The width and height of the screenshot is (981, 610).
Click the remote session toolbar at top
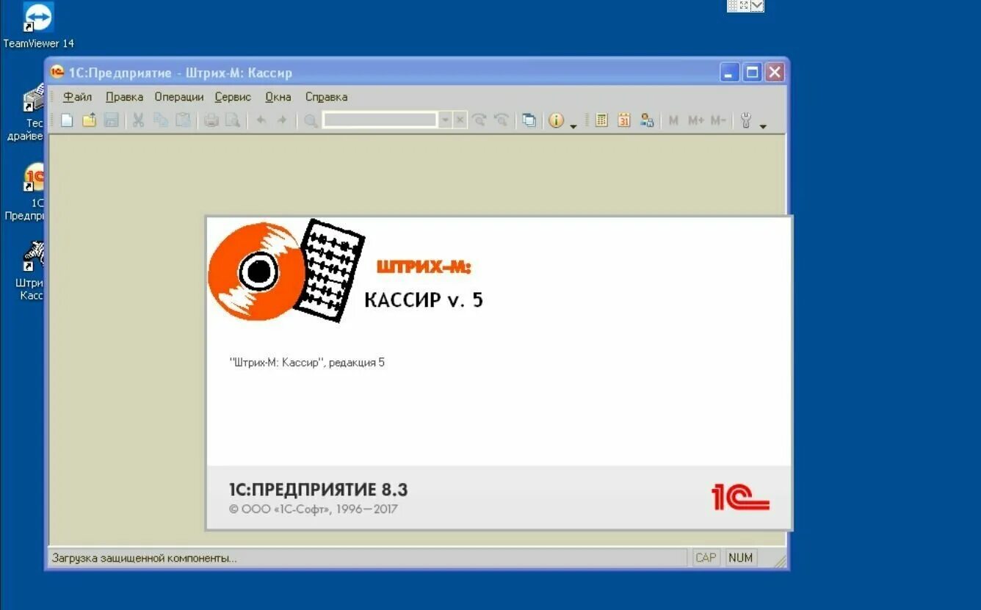[x=745, y=6]
